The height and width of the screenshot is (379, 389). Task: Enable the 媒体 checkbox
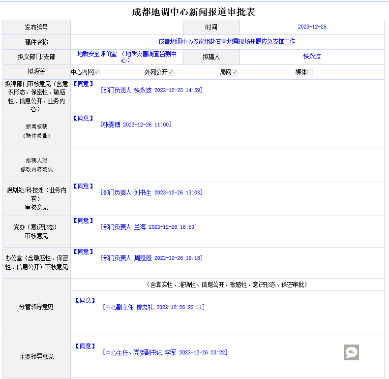pyautogui.click(x=310, y=72)
